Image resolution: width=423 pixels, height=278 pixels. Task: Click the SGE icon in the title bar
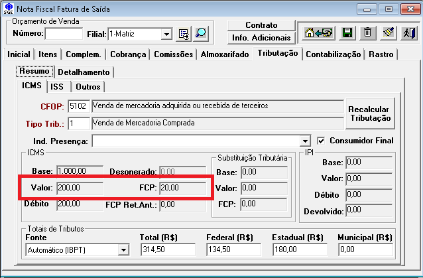pyautogui.click(x=8, y=9)
